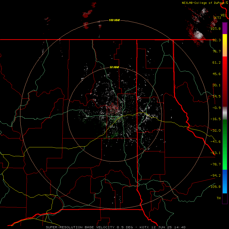
Task: Click the 45.6 velocity scale value
Action: point(217,74)
